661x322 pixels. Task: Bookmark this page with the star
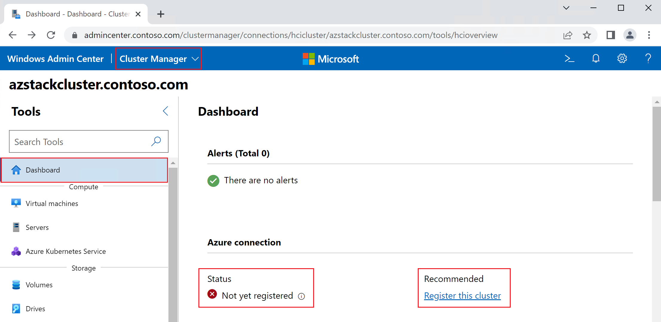point(587,35)
